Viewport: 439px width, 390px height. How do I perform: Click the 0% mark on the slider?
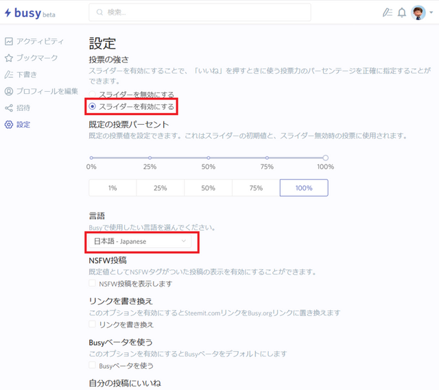pos(91,158)
